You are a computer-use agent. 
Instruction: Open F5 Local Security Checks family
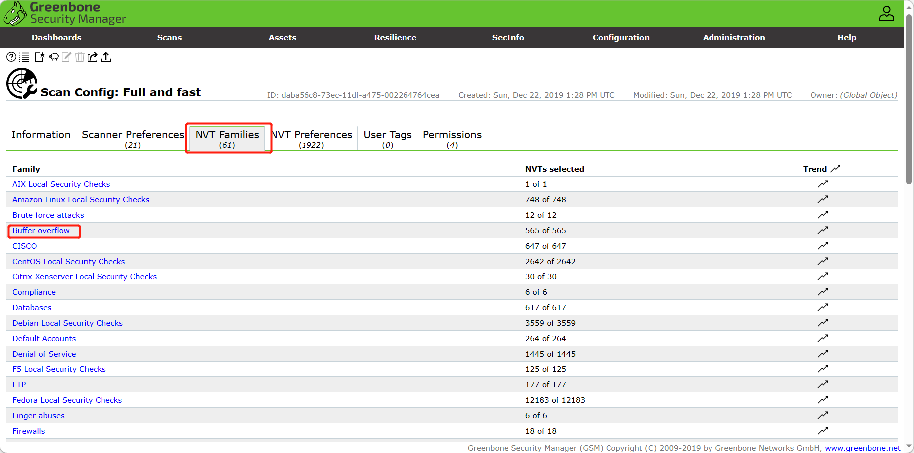click(x=59, y=369)
